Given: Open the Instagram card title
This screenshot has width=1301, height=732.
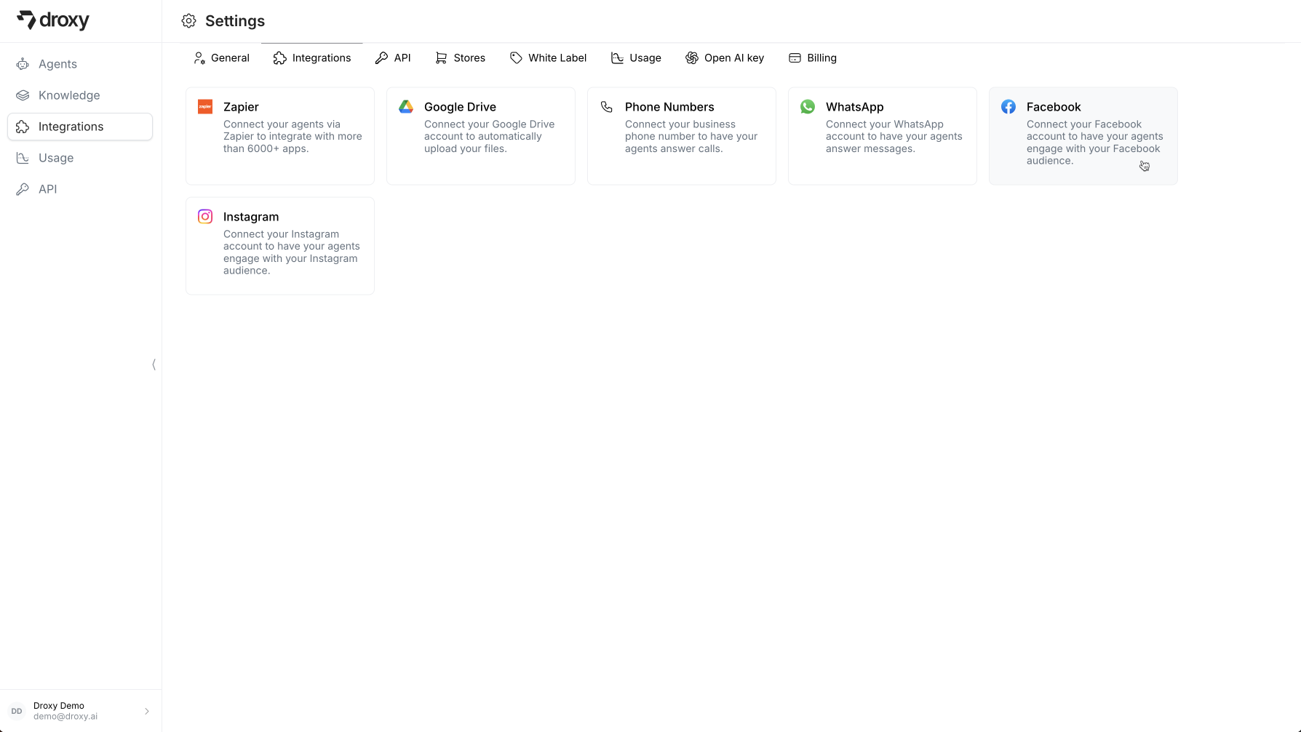Looking at the screenshot, I should point(251,217).
